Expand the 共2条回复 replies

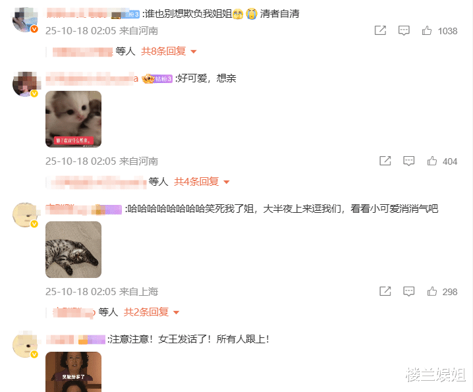[151, 312]
